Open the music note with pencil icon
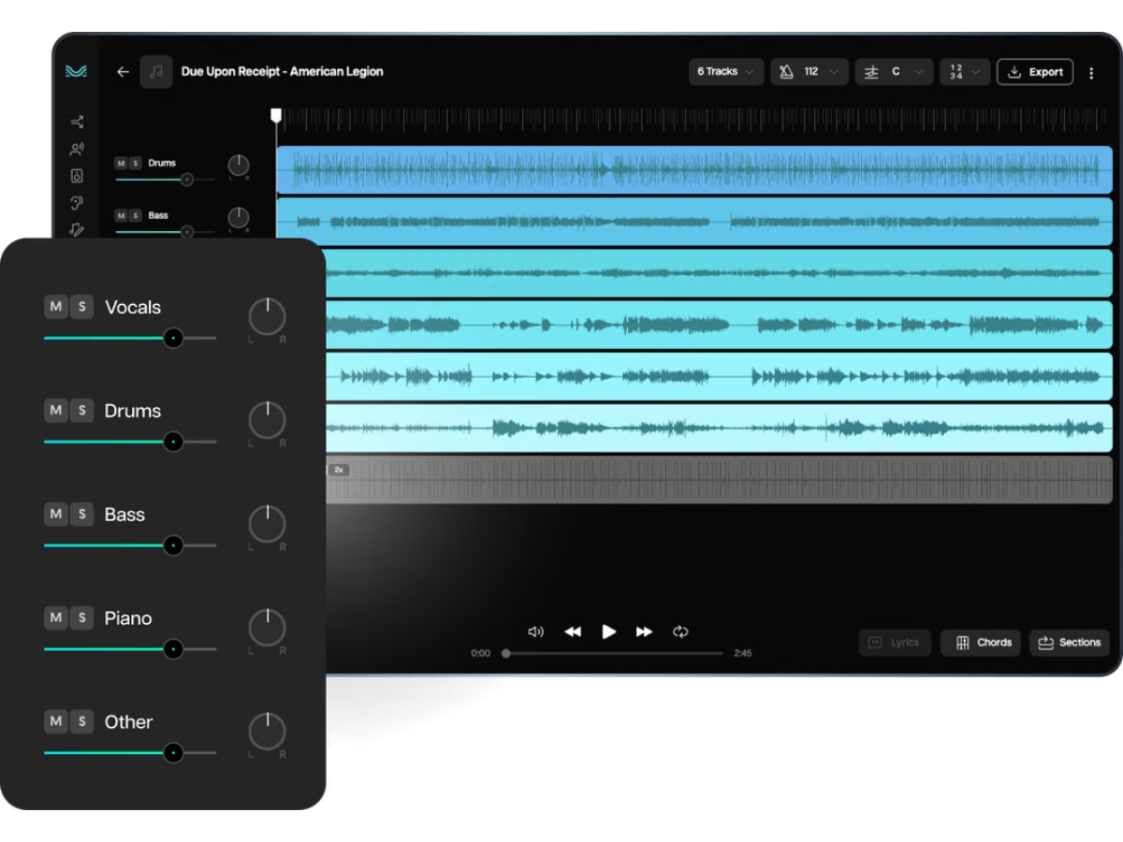This screenshot has height=842, width=1123. (77, 229)
